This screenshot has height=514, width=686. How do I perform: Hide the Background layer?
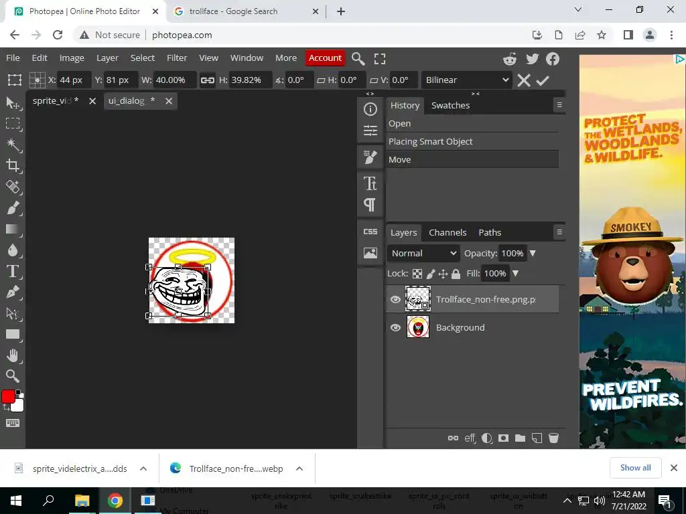[x=395, y=327]
